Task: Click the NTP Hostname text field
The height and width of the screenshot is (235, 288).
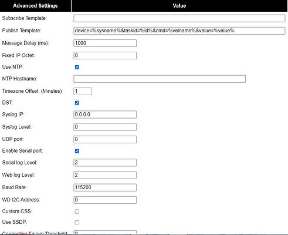Action: pos(160,79)
